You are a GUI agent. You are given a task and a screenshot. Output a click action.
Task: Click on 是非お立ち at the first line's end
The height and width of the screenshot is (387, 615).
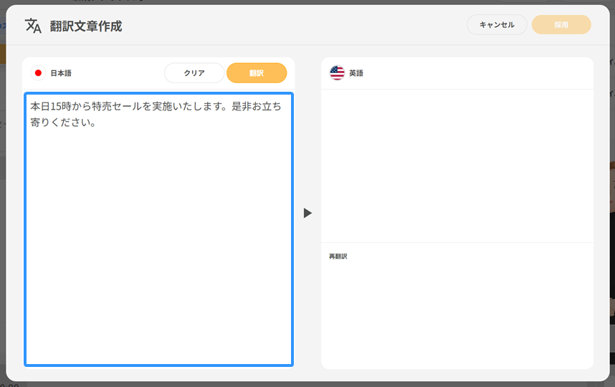click(257, 106)
